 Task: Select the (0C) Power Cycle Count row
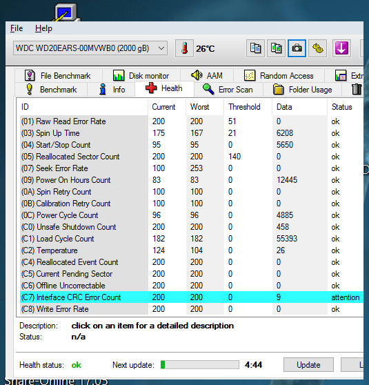point(192,215)
